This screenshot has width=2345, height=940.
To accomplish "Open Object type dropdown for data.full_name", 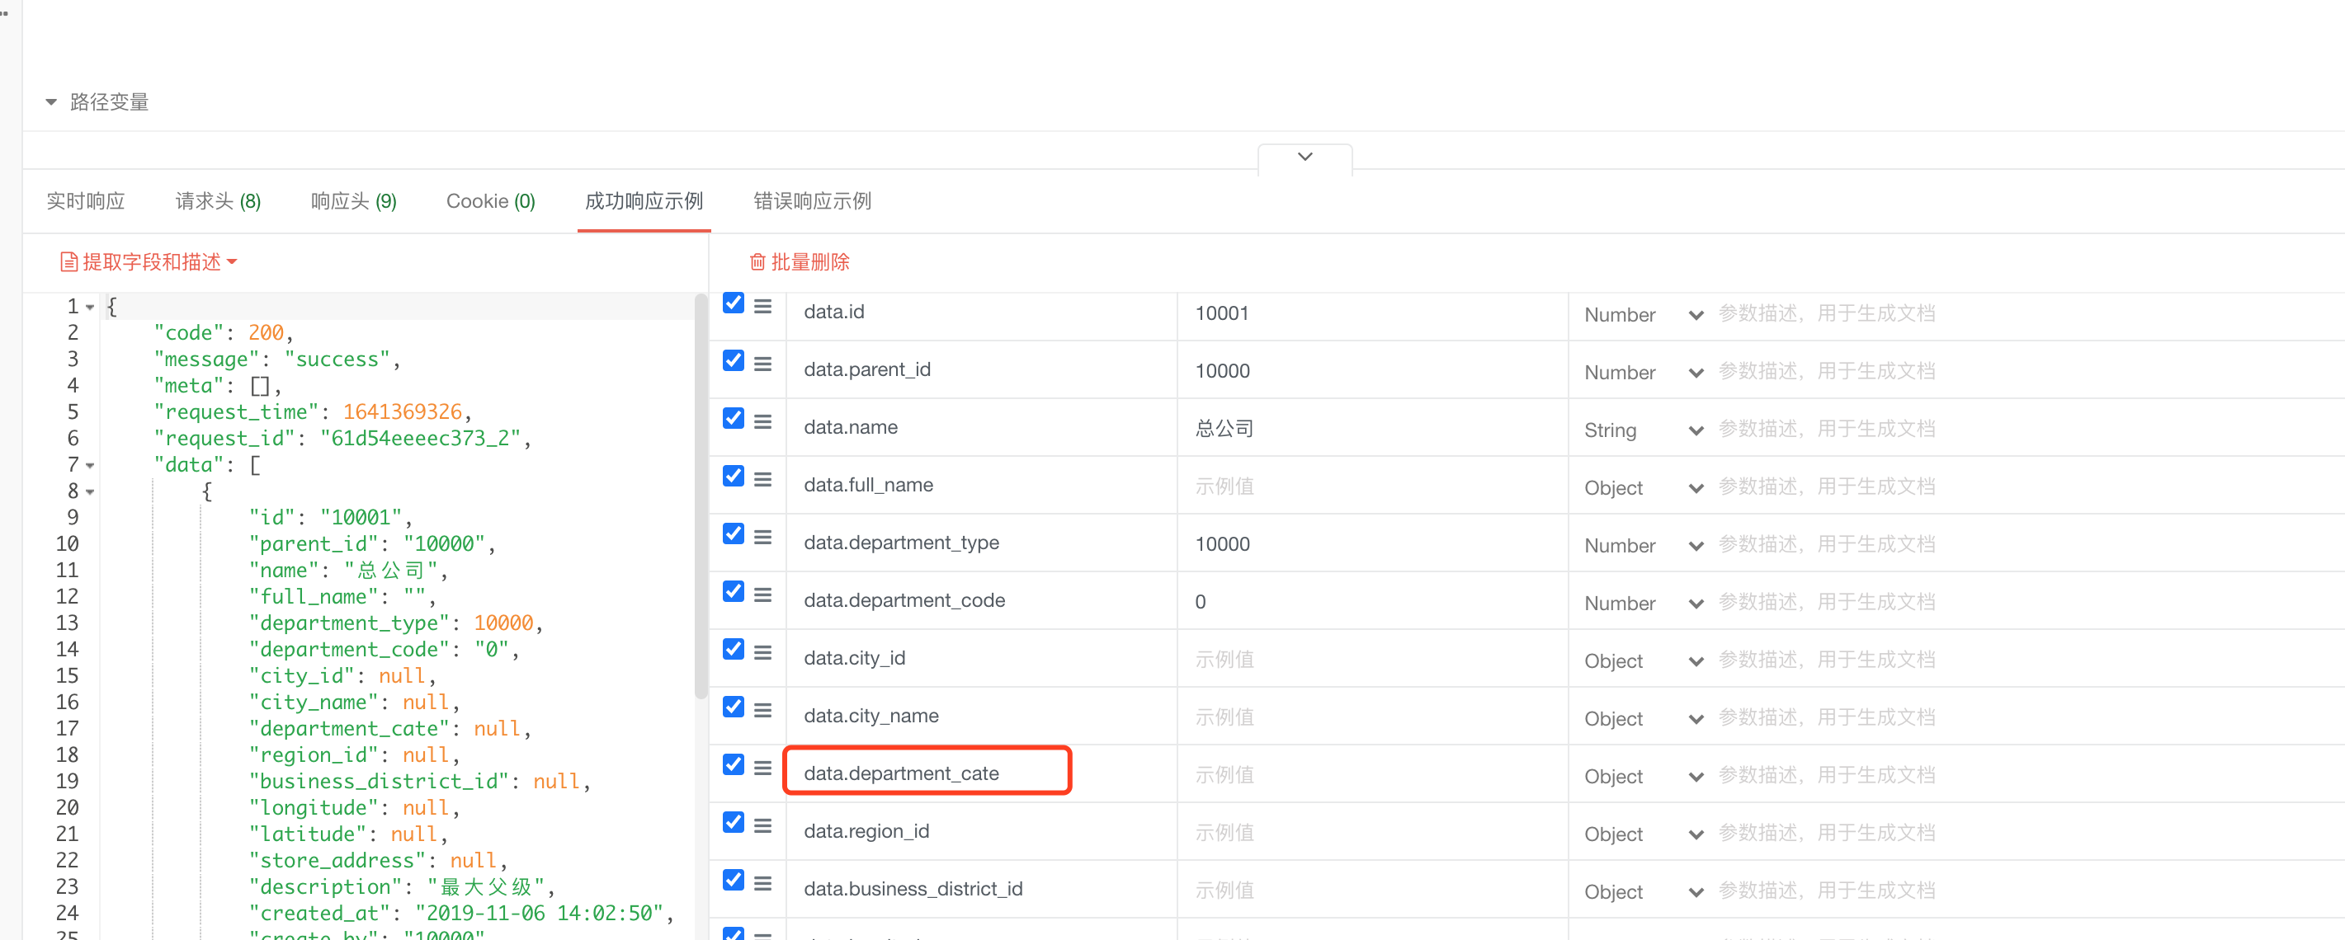I will 1643,488.
